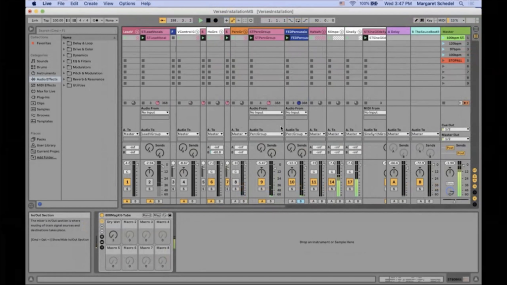Open STLeadVocals Audio From dropdown

tap(155, 112)
